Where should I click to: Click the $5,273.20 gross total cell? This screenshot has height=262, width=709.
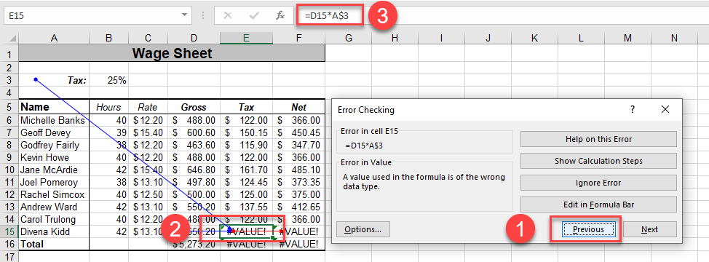point(194,244)
